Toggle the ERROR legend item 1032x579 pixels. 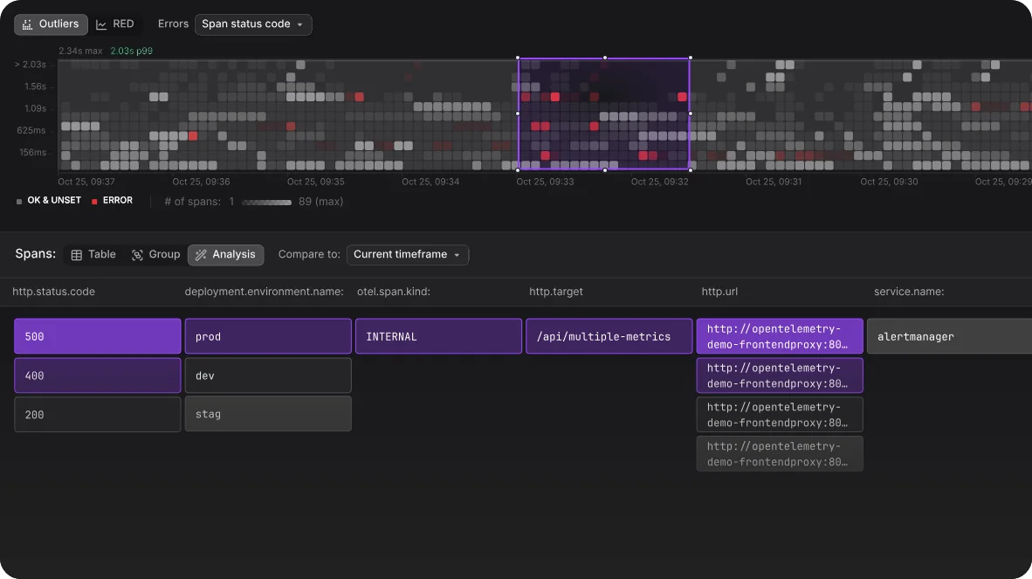tap(112, 201)
